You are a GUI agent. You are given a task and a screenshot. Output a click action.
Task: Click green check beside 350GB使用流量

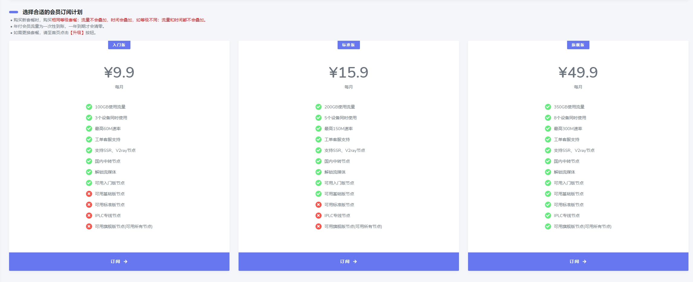click(x=548, y=107)
